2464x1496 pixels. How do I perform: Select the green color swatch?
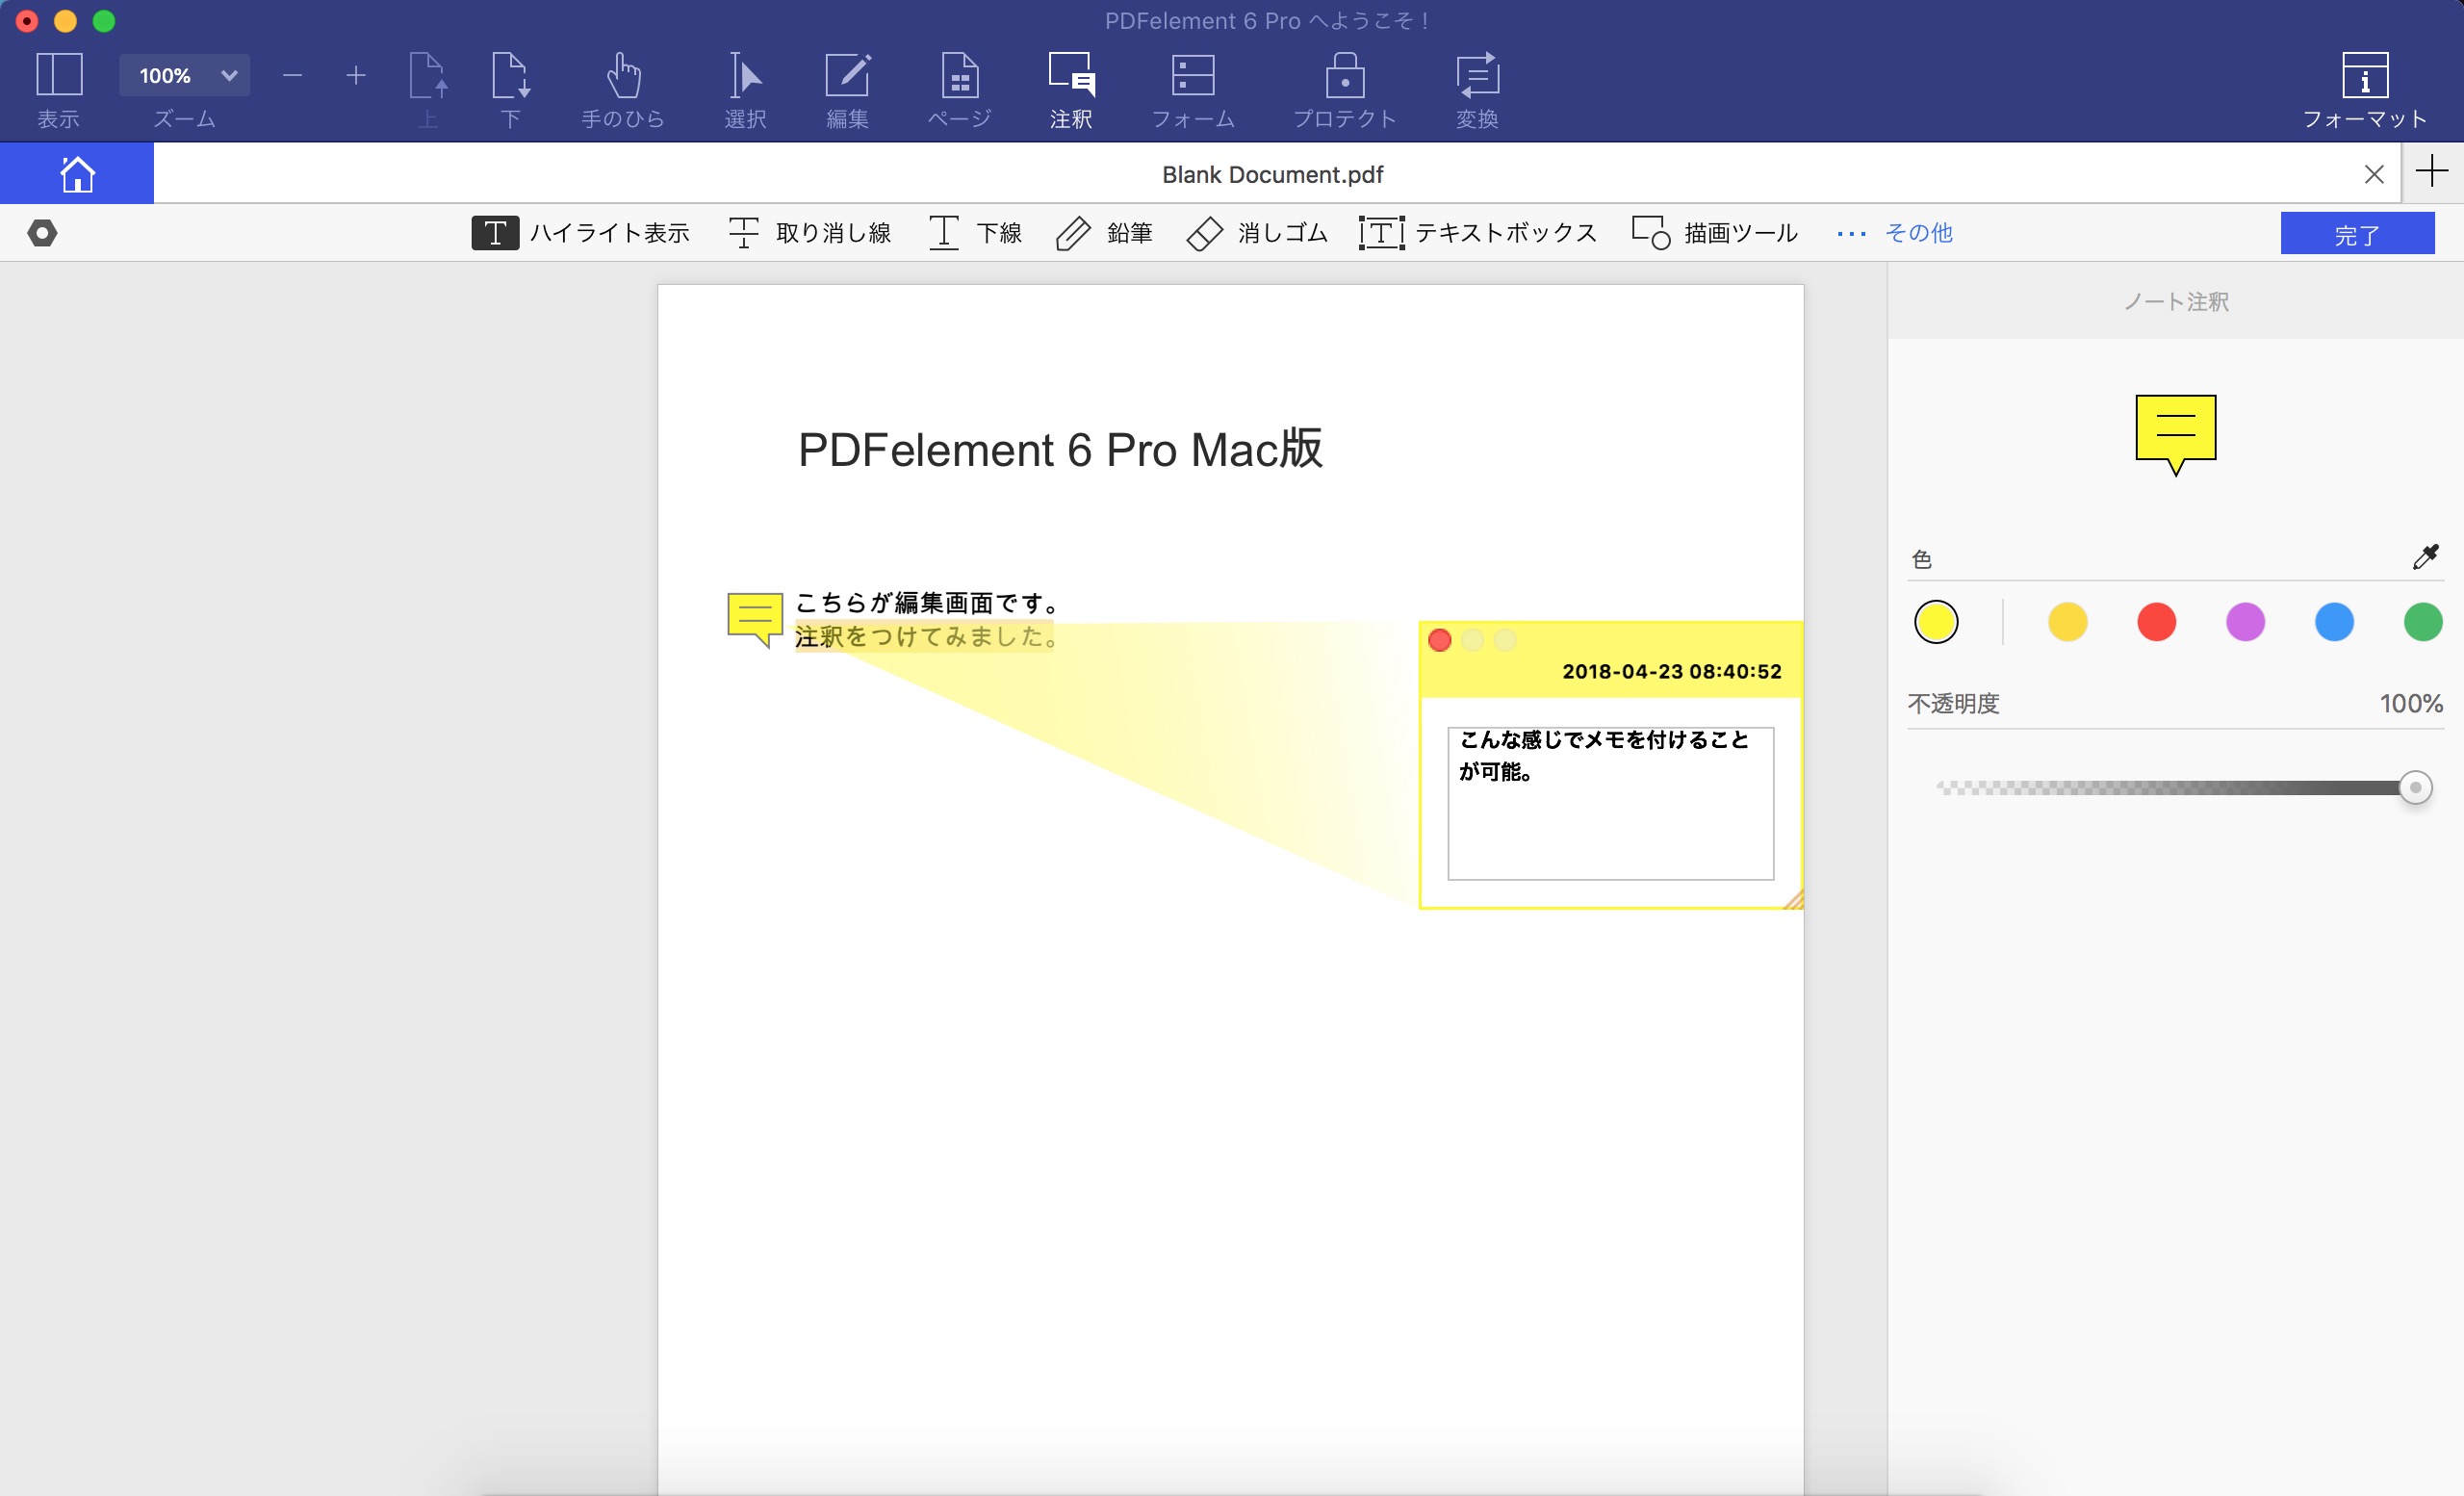tap(2423, 622)
